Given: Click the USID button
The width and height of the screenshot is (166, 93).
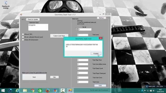Looking at the screenshot, I should click(100, 86).
